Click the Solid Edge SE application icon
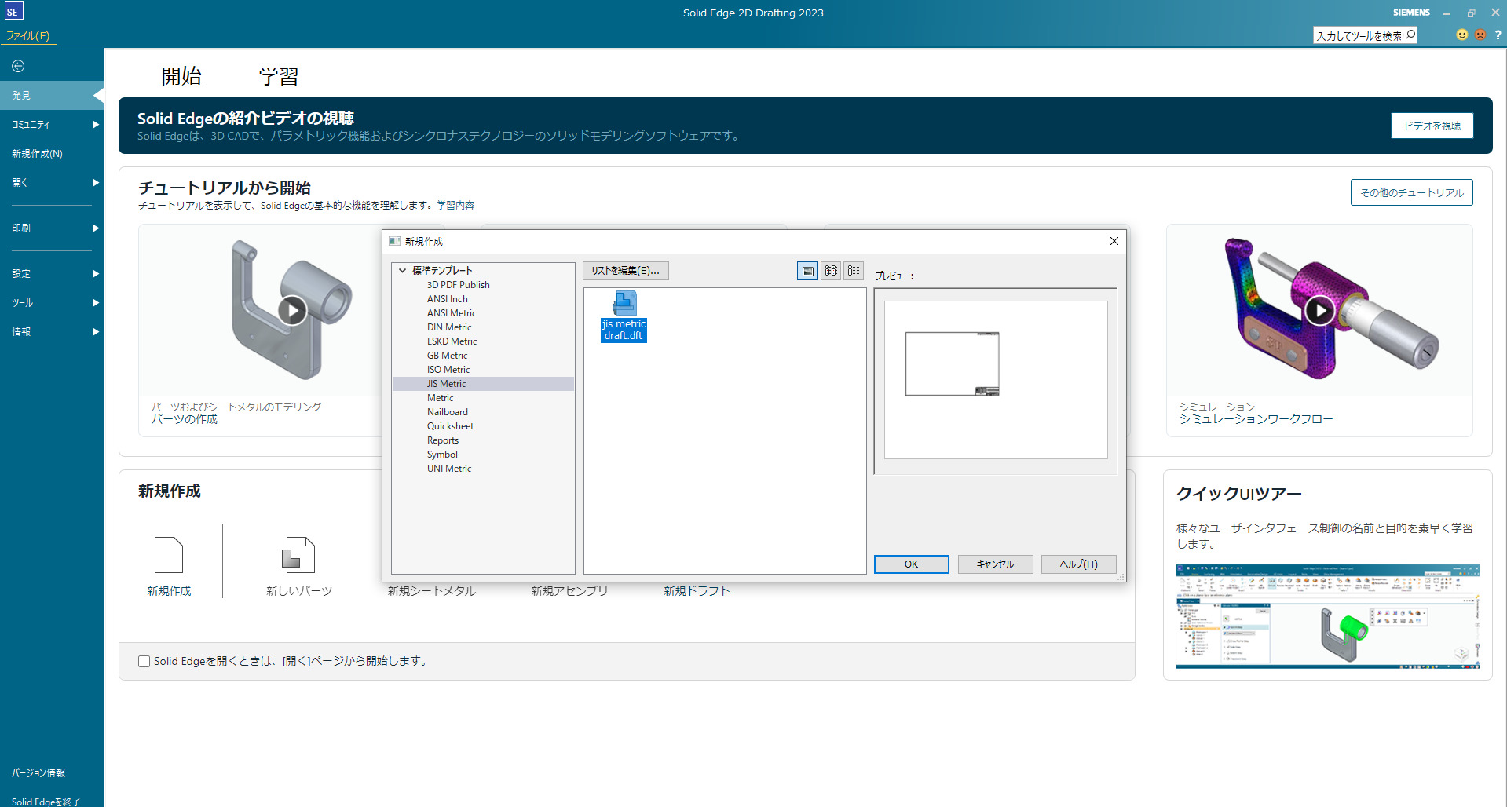The width and height of the screenshot is (1507, 807). tap(13, 11)
